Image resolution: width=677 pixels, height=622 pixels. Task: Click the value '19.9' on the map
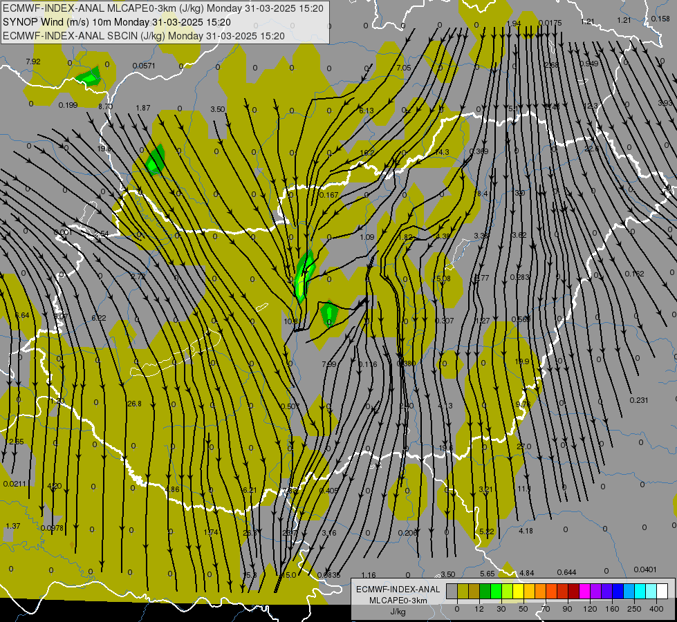pos(521,361)
